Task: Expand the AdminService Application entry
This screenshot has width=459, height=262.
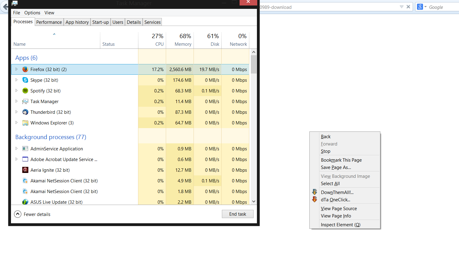Action: coord(16,149)
